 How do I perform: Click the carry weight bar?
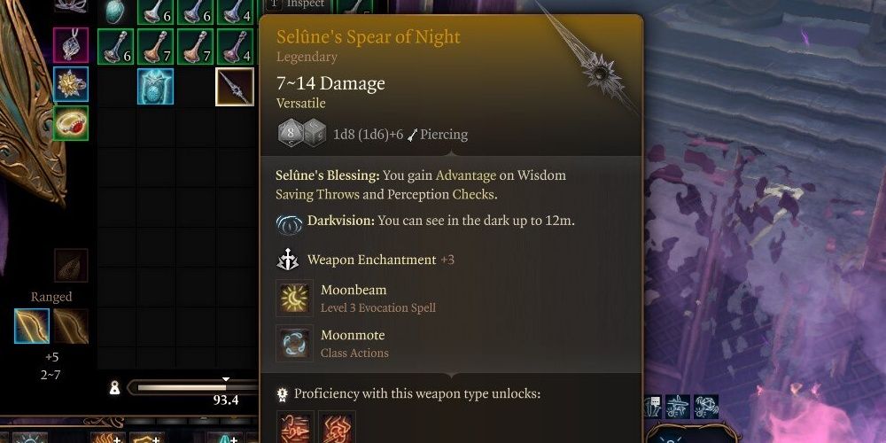[192, 387]
